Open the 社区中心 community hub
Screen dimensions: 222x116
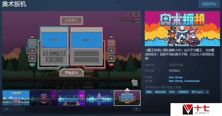pos(209,4)
